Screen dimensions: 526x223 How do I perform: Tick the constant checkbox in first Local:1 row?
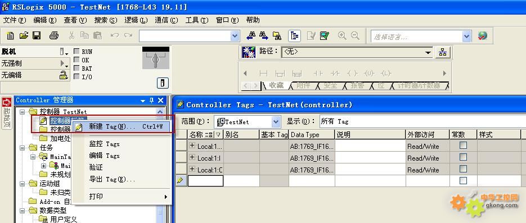463,145
